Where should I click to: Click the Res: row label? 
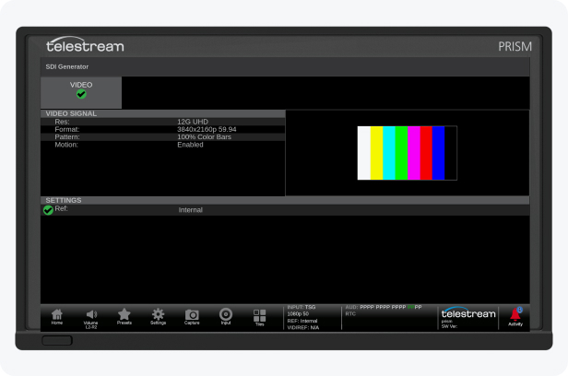click(x=62, y=122)
